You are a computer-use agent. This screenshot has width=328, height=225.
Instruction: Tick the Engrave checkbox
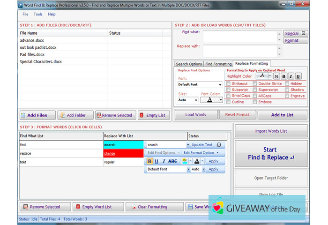coord(287,96)
